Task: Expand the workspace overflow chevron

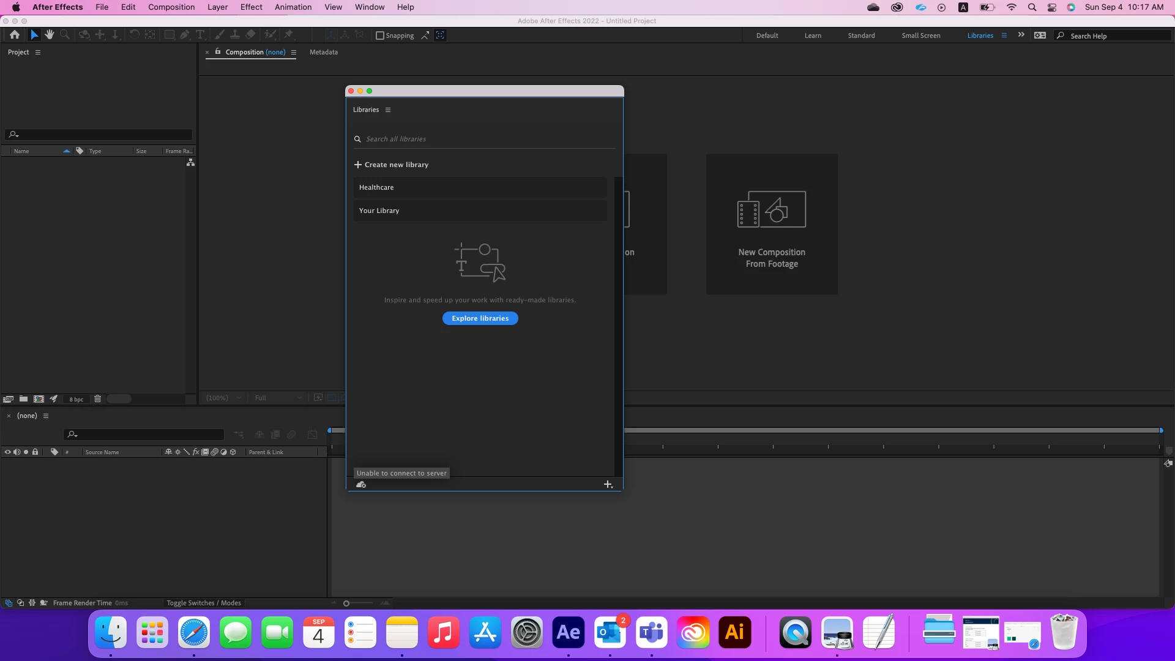Action: (x=1021, y=35)
